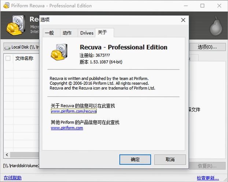Click the title bar Recuva app icon

coord(6,6)
